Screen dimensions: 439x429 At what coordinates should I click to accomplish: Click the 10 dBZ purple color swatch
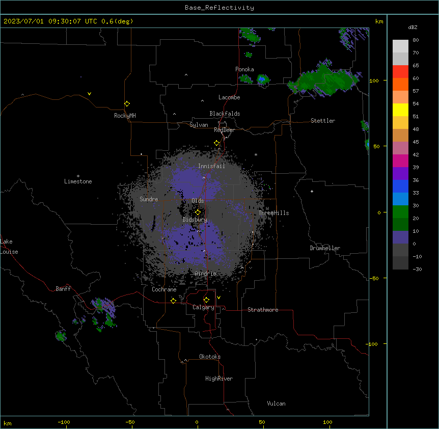click(400, 237)
